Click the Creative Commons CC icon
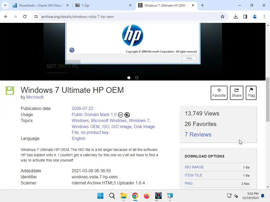 click(120, 115)
